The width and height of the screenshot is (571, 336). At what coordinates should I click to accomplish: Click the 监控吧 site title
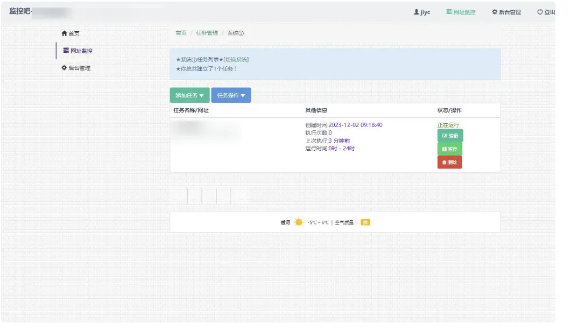[19, 11]
